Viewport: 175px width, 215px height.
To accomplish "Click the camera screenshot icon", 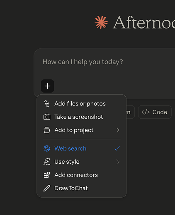I will [x=47, y=117].
